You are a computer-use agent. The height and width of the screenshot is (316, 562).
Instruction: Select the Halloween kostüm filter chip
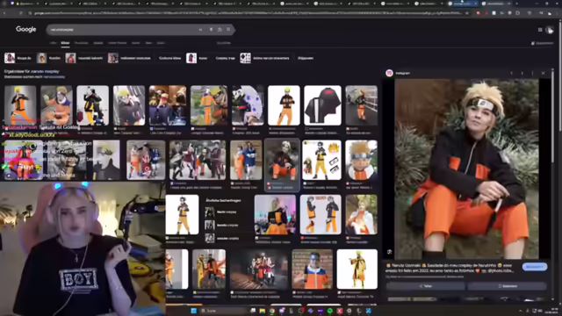click(129, 58)
